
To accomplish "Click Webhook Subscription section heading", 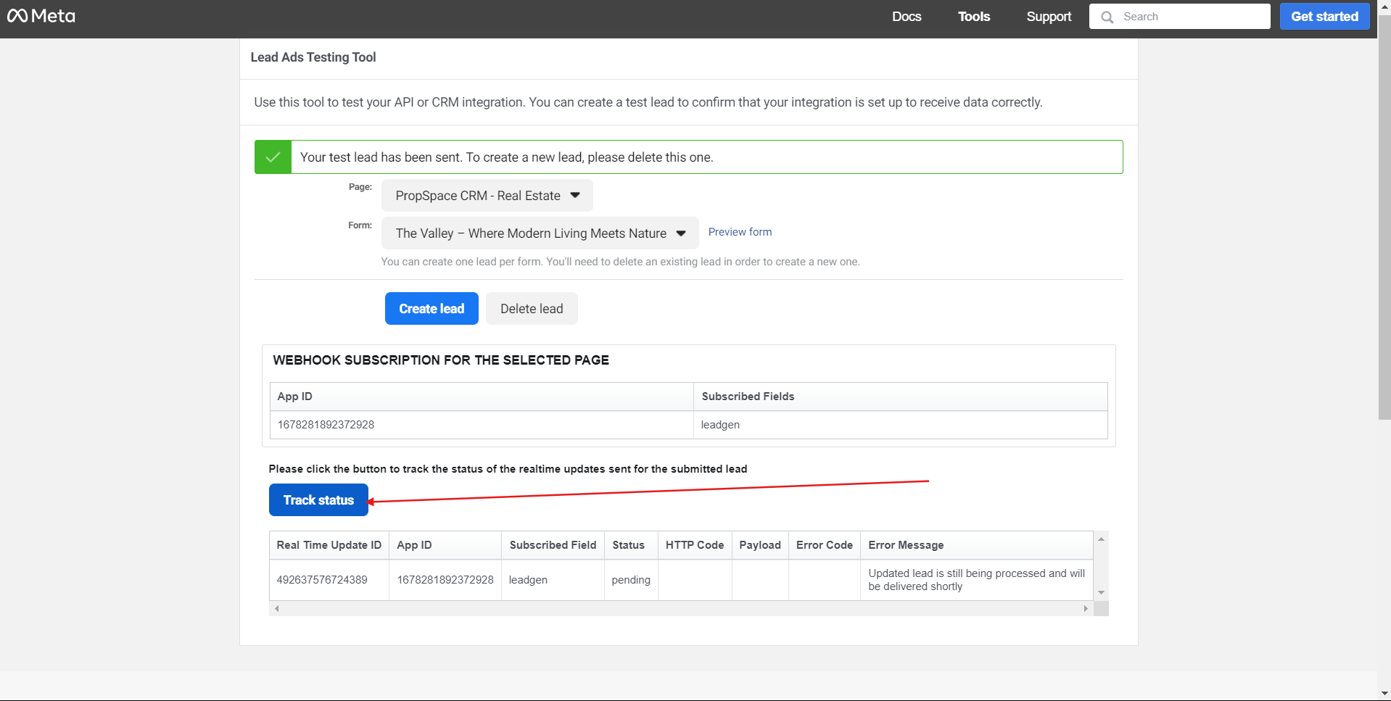I will 441,360.
